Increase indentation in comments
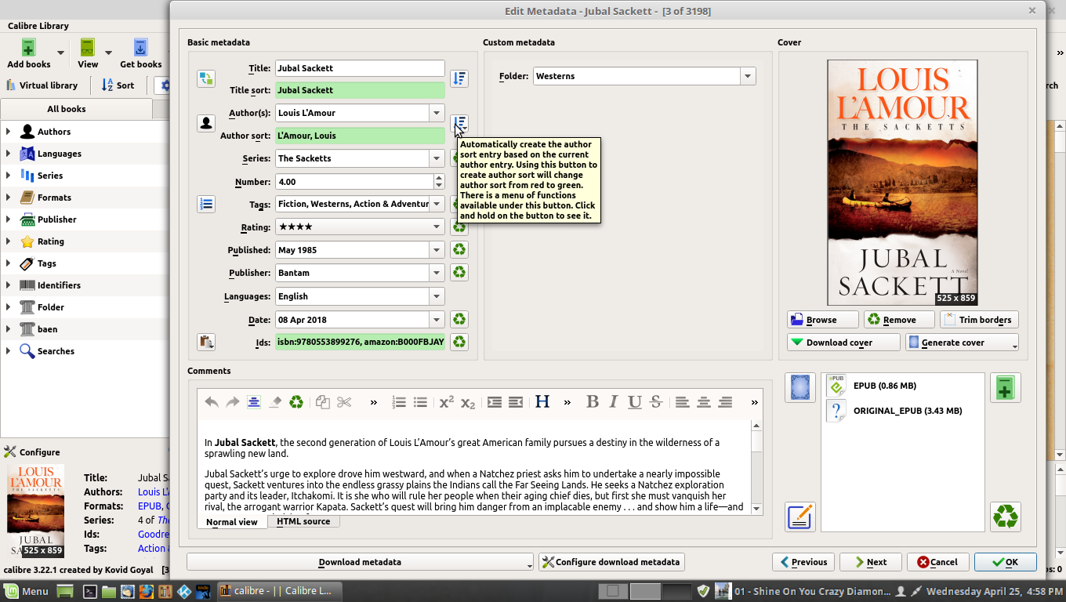 click(x=495, y=402)
